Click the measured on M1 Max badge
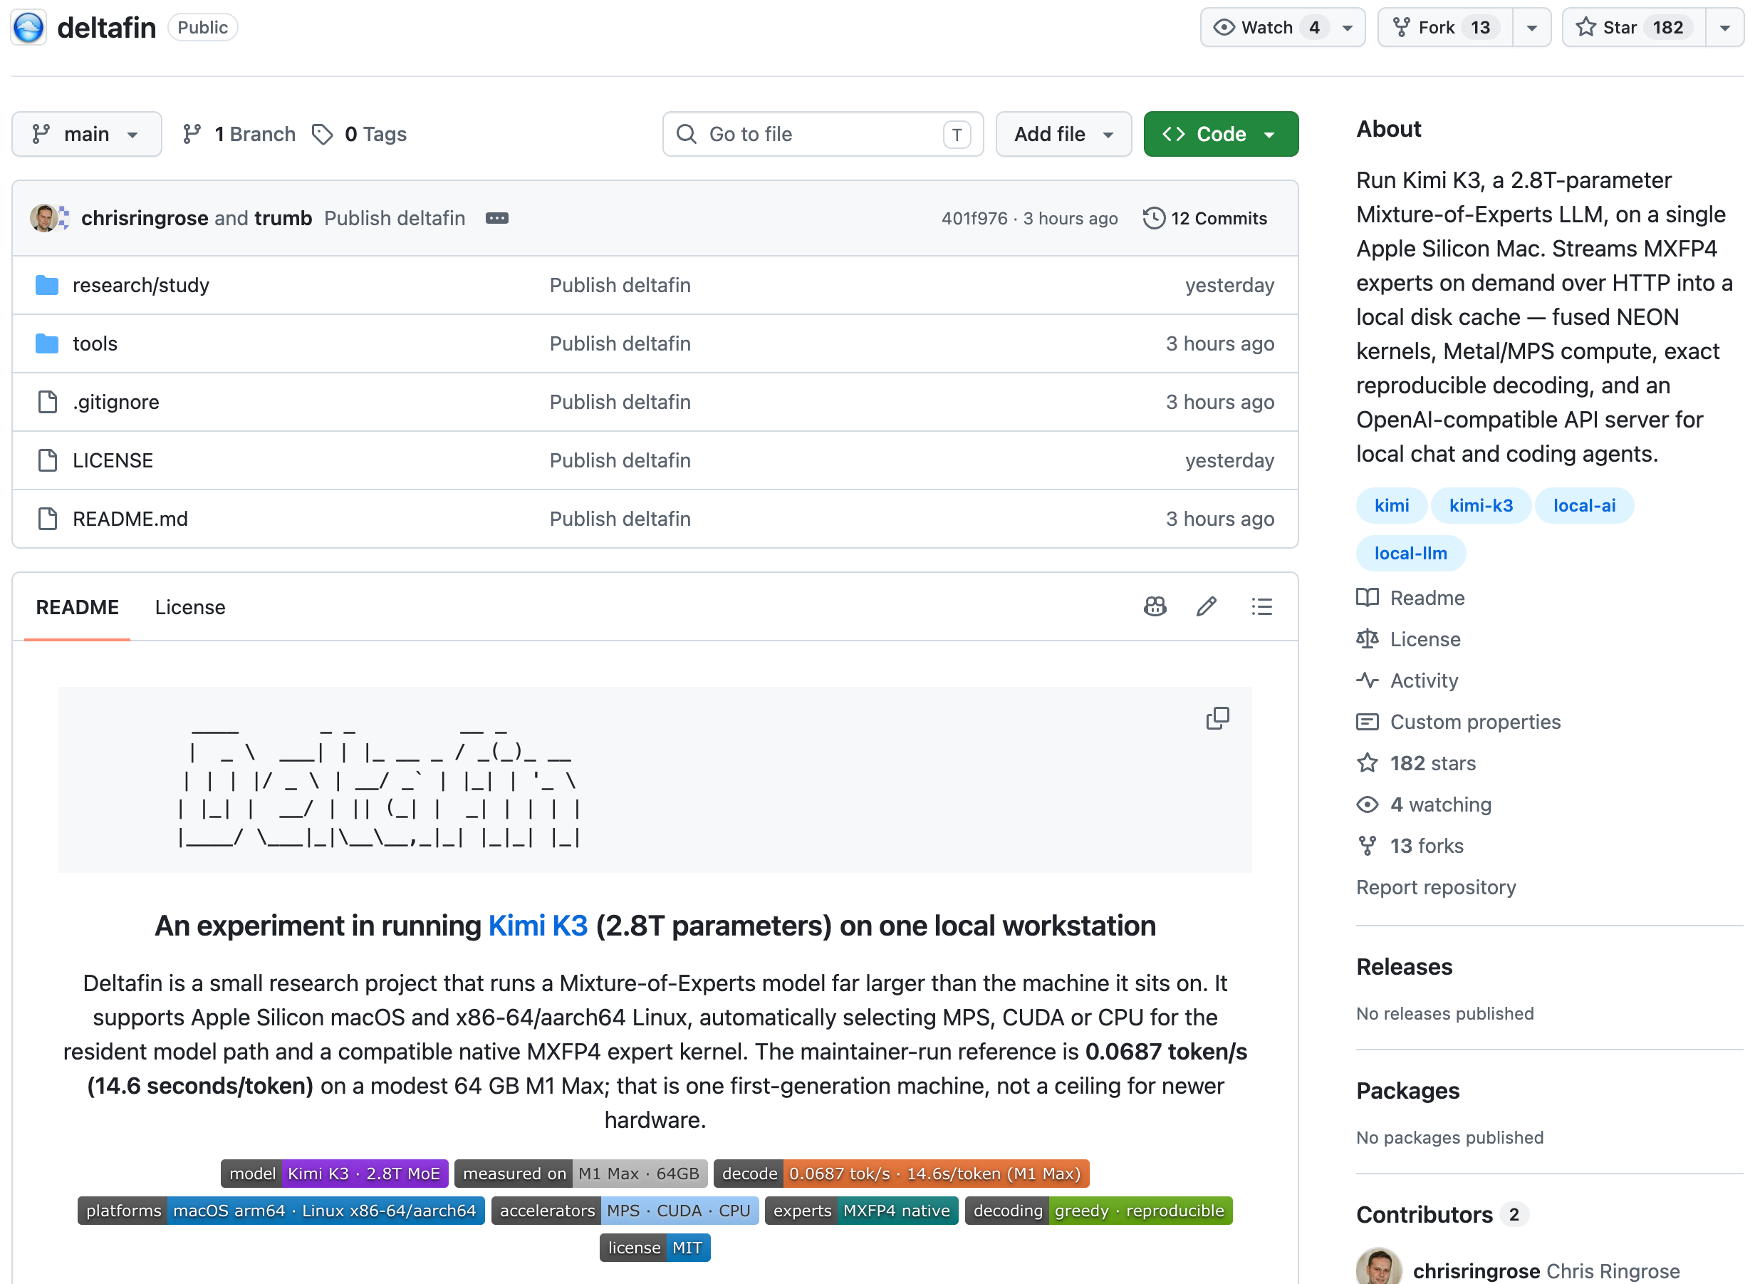 pyautogui.click(x=581, y=1174)
